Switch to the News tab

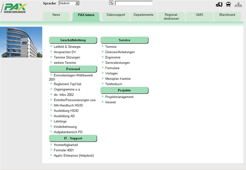[56, 16]
